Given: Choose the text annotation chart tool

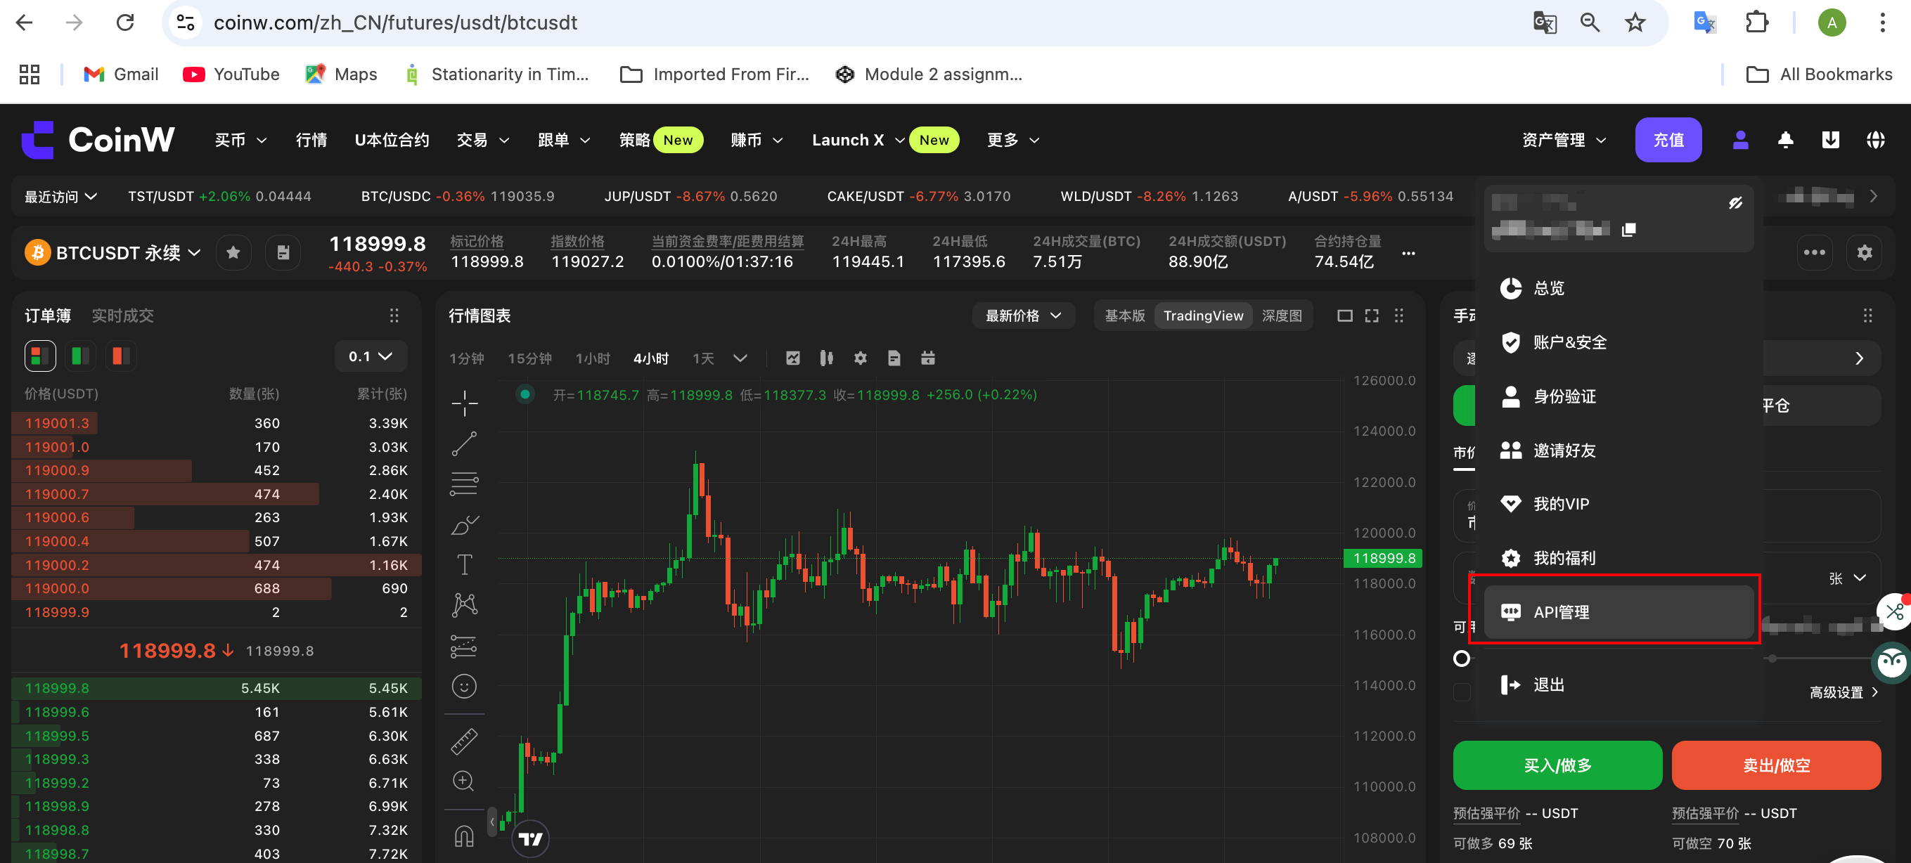Looking at the screenshot, I should point(465,565).
